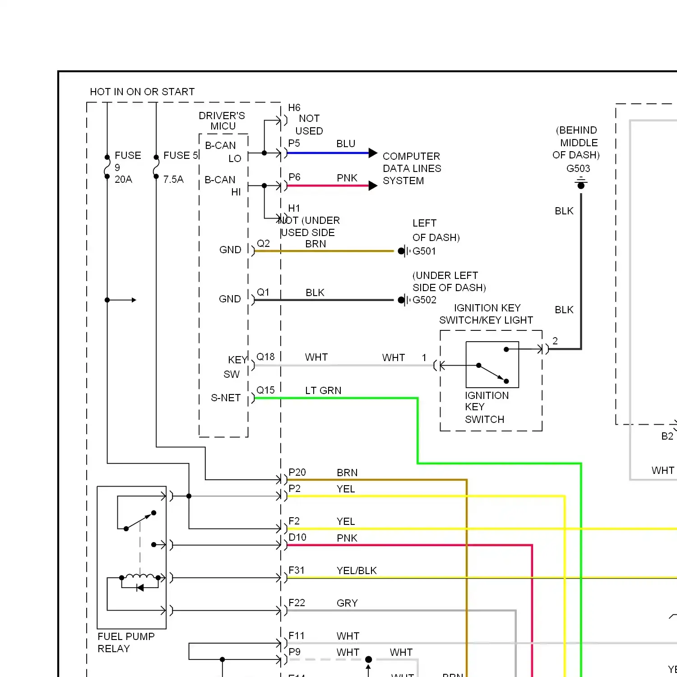
Task: Click the GND label beside Q1
Action: pyautogui.click(x=230, y=299)
